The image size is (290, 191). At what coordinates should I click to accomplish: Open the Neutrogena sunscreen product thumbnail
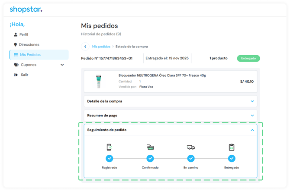(98, 81)
